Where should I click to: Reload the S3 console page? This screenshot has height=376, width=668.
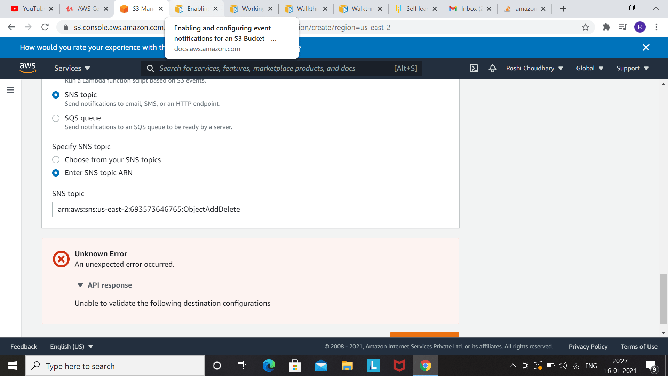45,27
